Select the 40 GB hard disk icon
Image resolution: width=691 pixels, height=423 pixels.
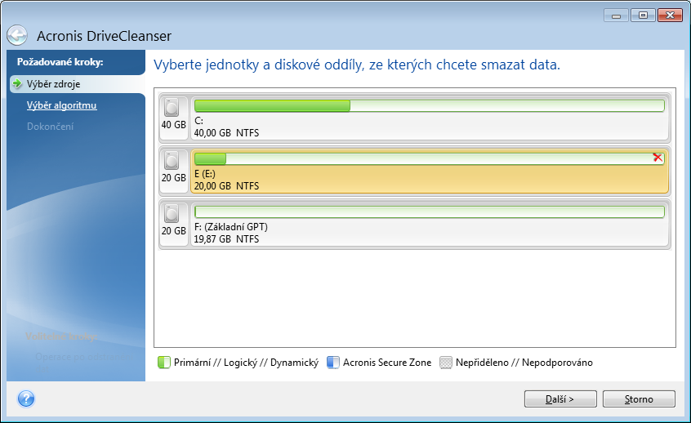[x=172, y=108]
